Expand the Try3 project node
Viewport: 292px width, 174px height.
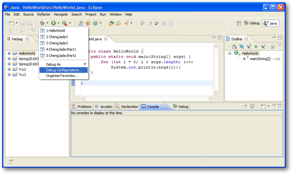point(9,75)
